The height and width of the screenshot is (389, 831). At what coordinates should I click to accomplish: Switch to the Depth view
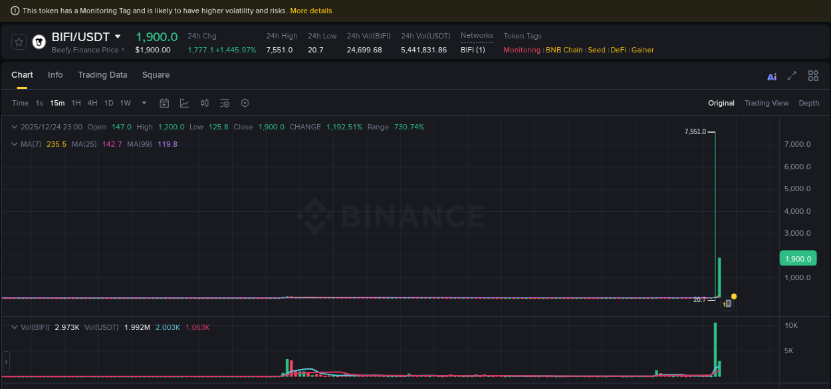pyautogui.click(x=809, y=103)
